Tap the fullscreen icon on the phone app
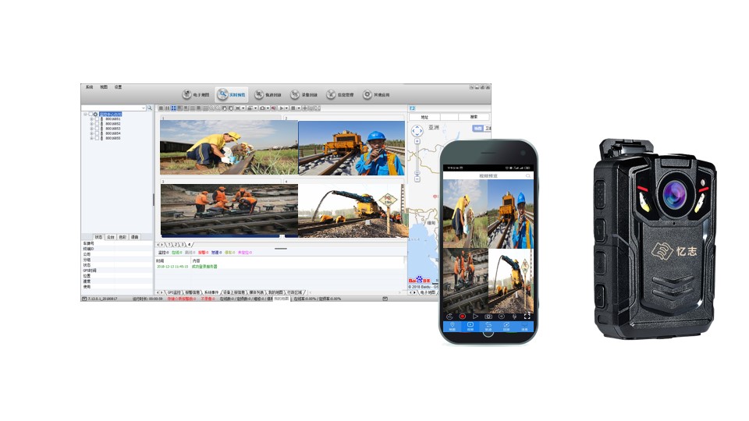Image resolution: width=749 pixels, height=421 pixels. [x=527, y=316]
